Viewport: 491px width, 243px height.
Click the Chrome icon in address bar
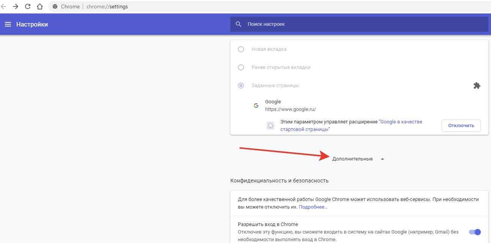point(55,6)
